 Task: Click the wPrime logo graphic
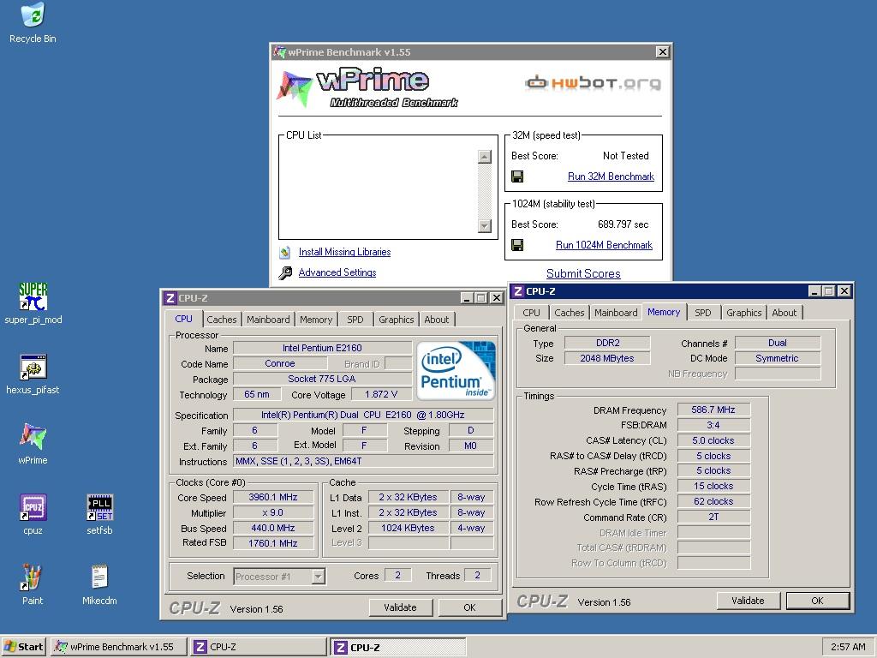point(367,88)
